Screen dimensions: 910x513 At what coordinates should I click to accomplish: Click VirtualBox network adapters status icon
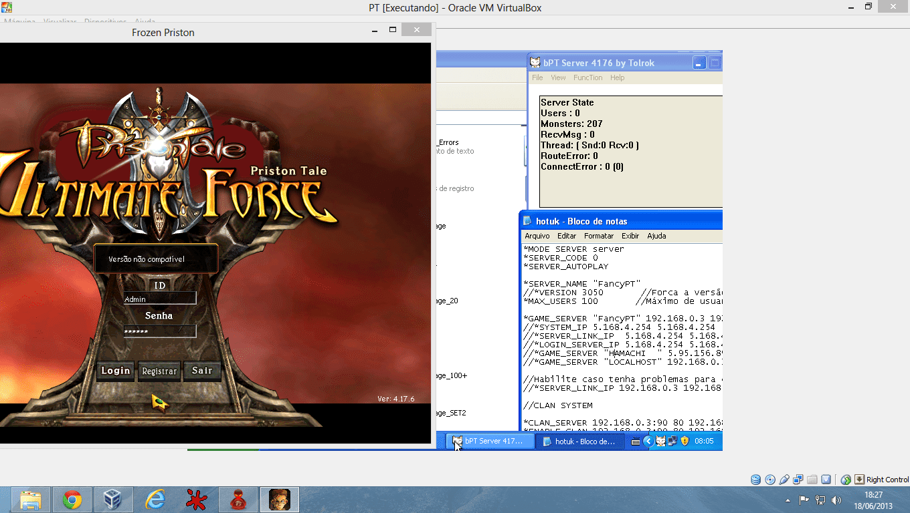(798, 480)
